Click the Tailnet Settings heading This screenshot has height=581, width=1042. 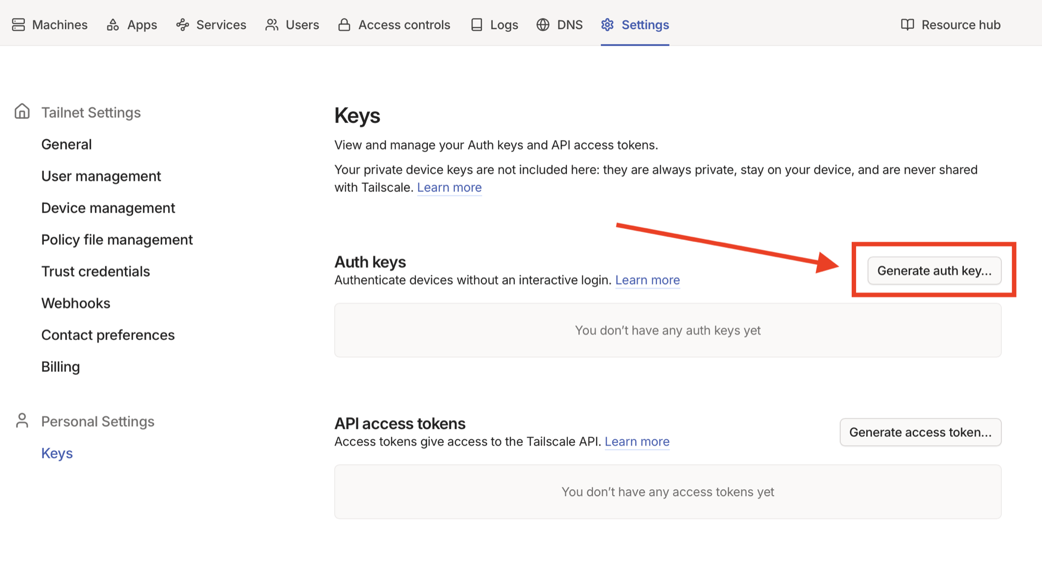click(91, 113)
